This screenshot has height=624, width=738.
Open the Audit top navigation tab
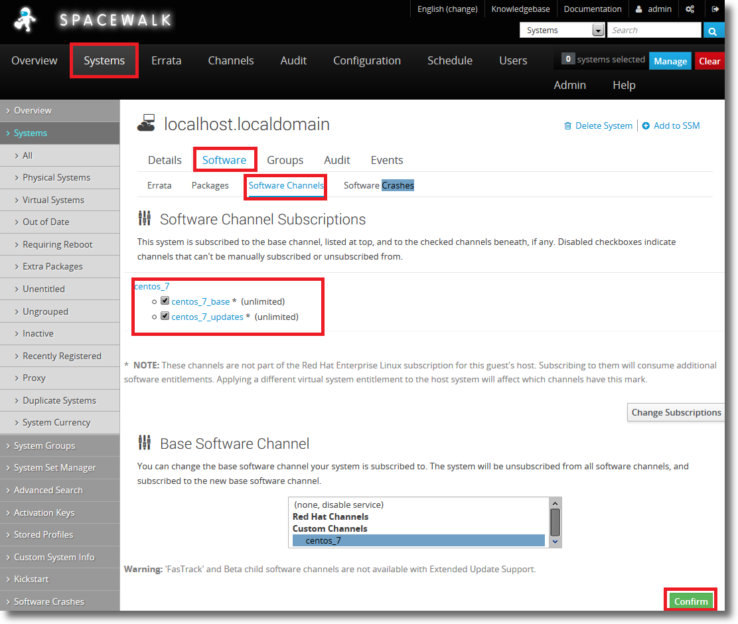pyautogui.click(x=293, y=61)
